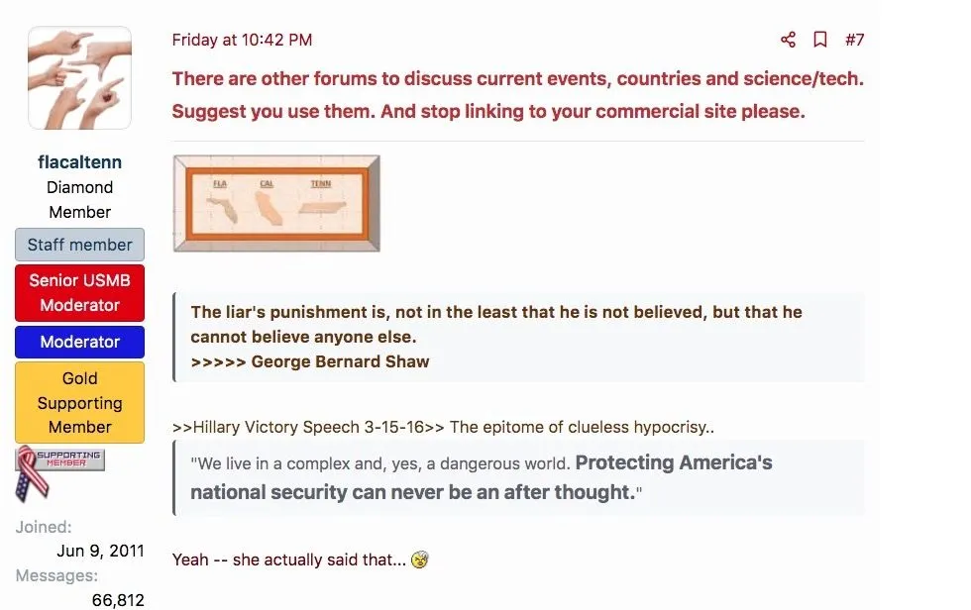The width and height of the screenshot is (971, 610).
Task: Click the 66,812 message count
Action: (118, 599)
